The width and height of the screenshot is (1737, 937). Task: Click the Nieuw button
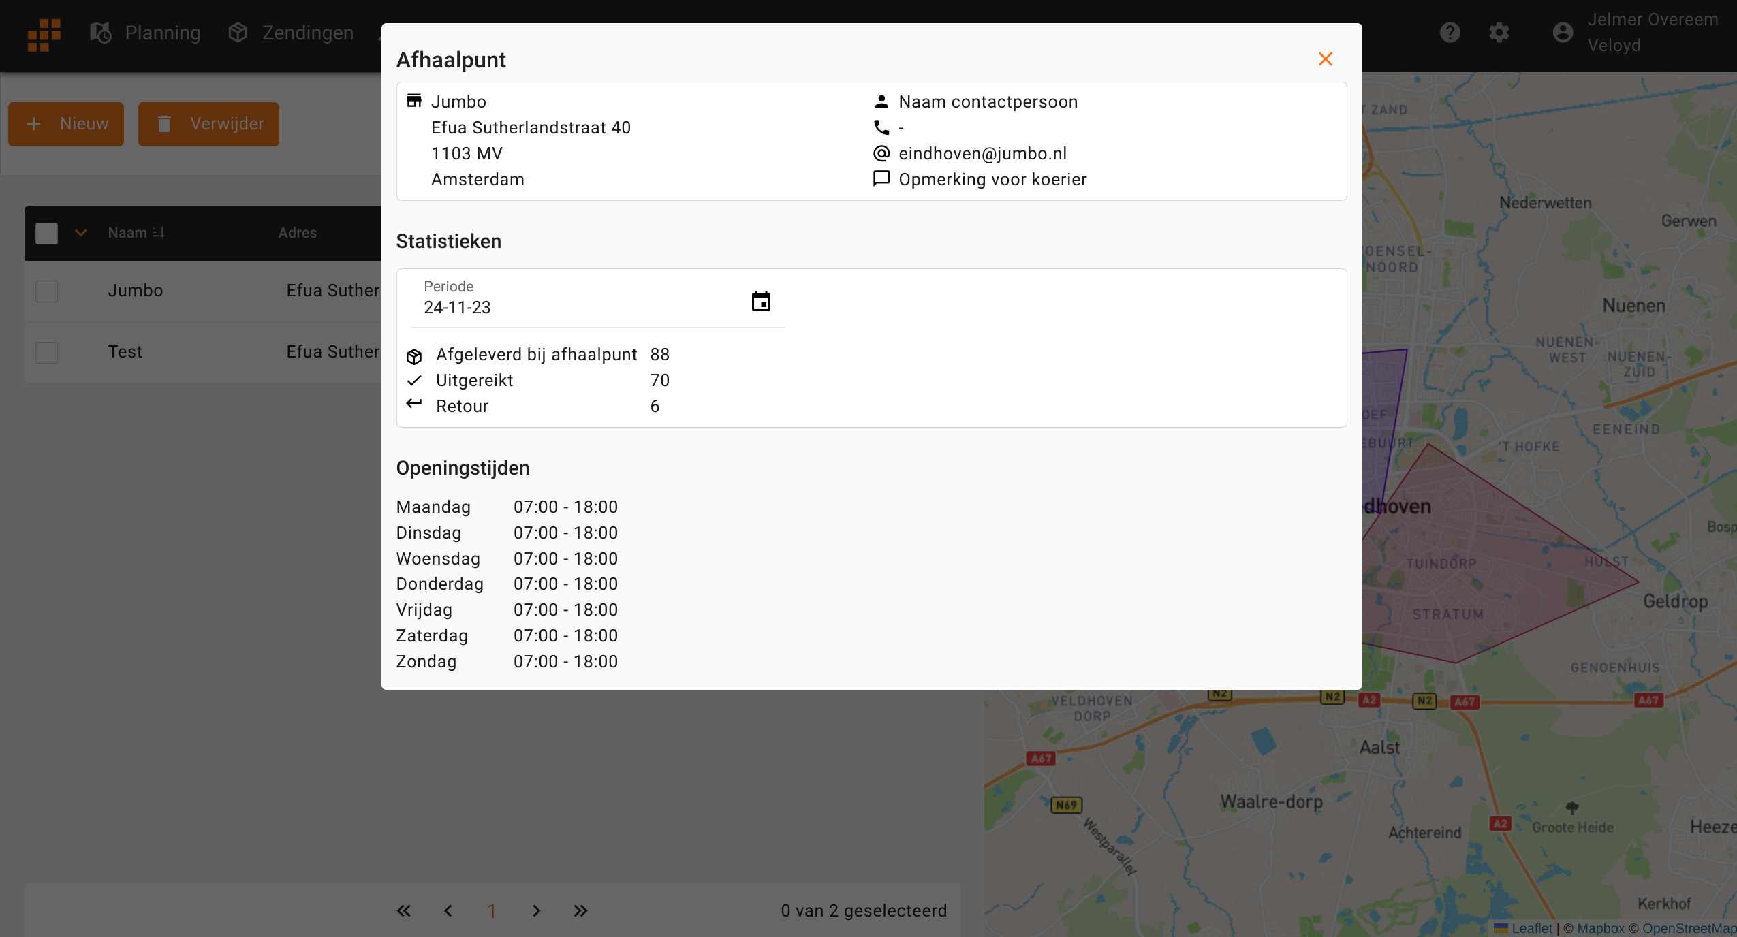(x=66, y=124)
